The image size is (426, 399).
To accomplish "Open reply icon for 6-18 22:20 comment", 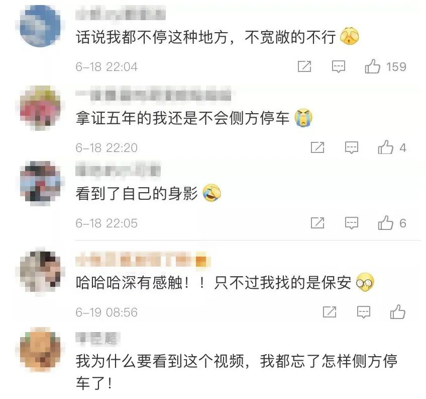I will click(x=352, y=147).
